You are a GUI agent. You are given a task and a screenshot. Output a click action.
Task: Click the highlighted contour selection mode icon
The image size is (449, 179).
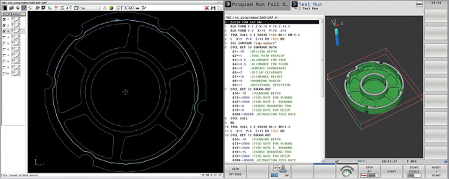[x=24, y=8]
